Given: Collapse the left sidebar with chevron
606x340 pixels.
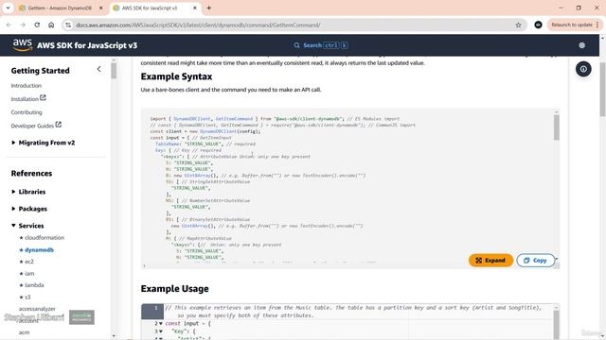Looking at the screenshot, I should [x=98, y=69].
